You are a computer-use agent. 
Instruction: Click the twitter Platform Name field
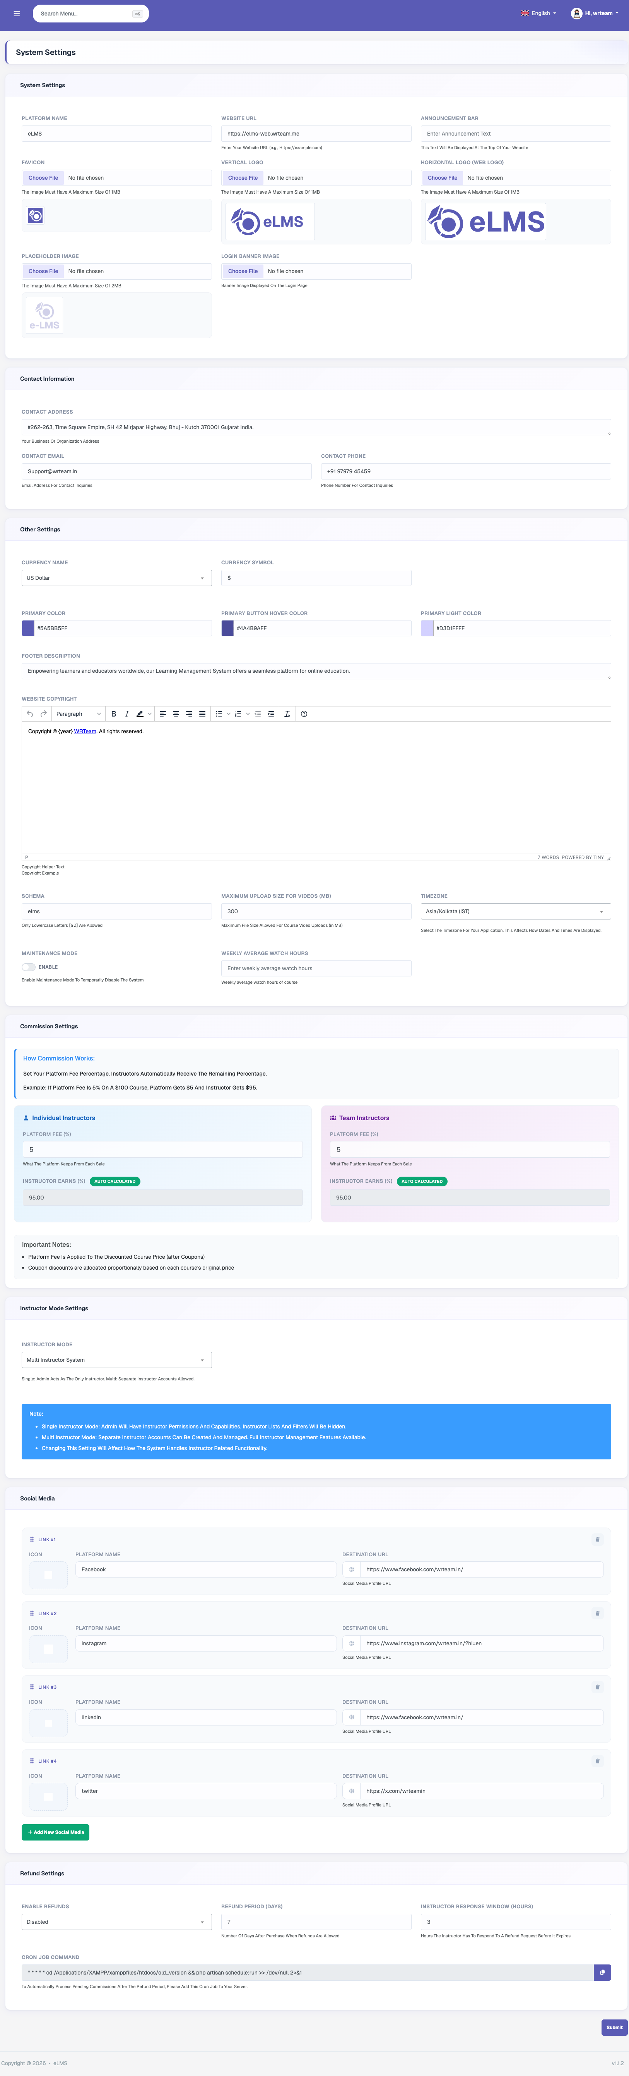(206, 1791)
